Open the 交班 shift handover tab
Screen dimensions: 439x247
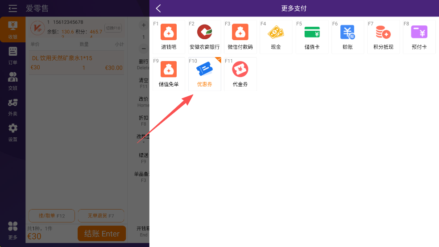tap(13, 81)
